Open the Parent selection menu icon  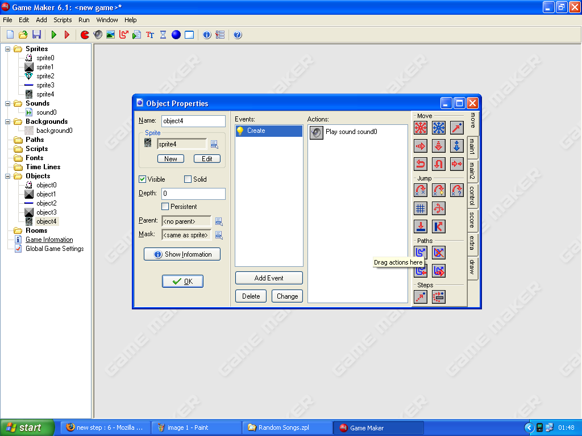pyautogui.click(x=218, y=221)
